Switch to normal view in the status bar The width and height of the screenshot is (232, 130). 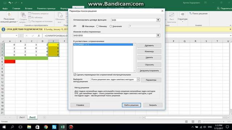click(186, 122)
